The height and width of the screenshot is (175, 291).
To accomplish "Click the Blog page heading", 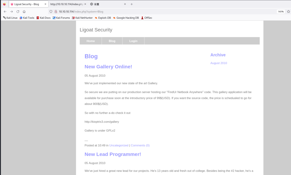I will click(91, 56).
